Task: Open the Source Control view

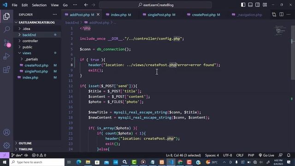Action: coord(6,43)
